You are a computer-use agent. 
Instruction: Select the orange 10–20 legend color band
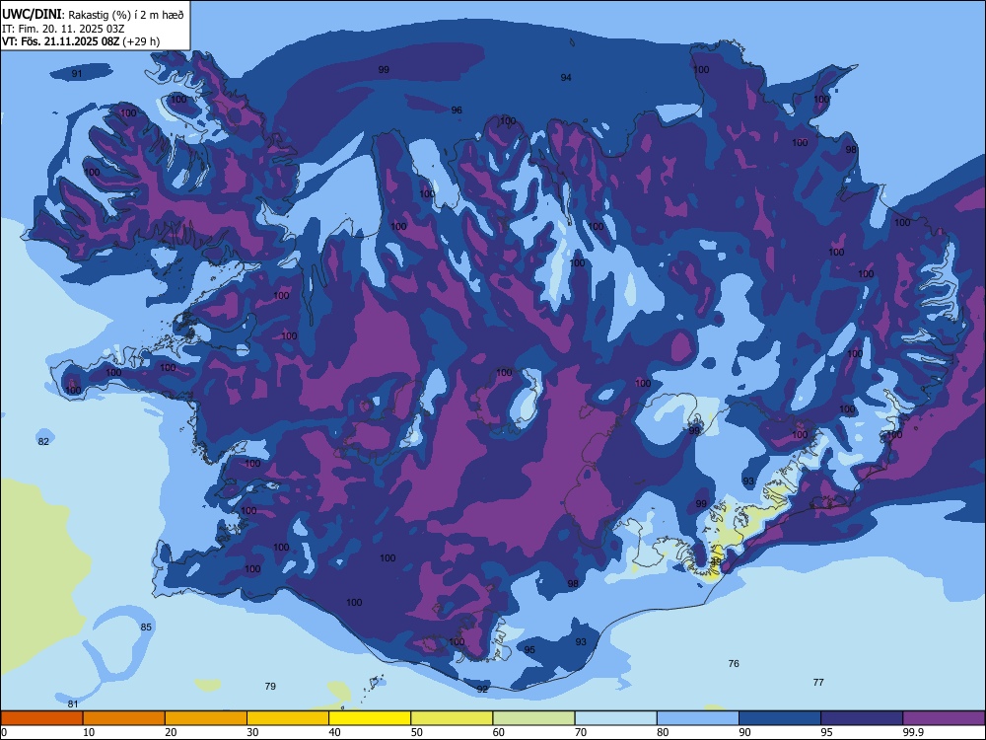tap(124, 718)
